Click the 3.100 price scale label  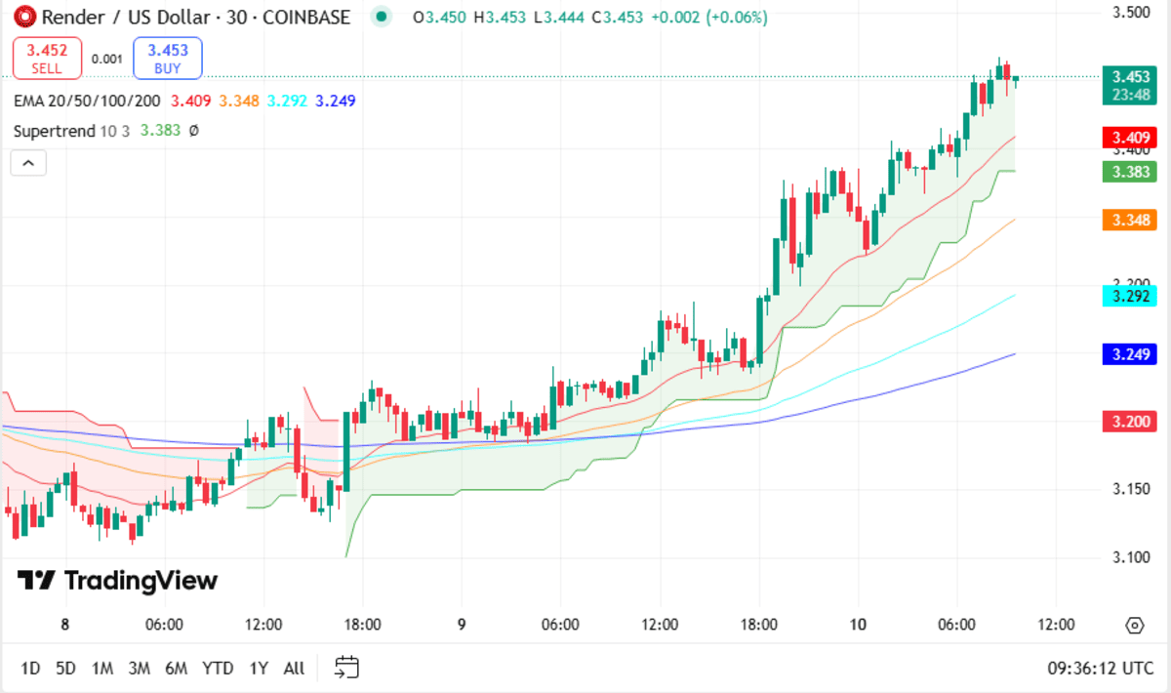point(1130,557)
